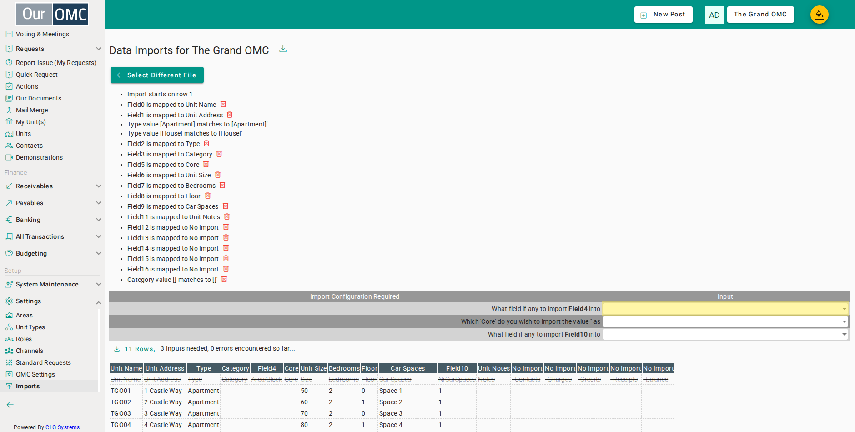Delete the Field9 Car Spaces mapping
The width and height of the screenshot is (855, 432).
pyautogui.click(x=226, y=206)
